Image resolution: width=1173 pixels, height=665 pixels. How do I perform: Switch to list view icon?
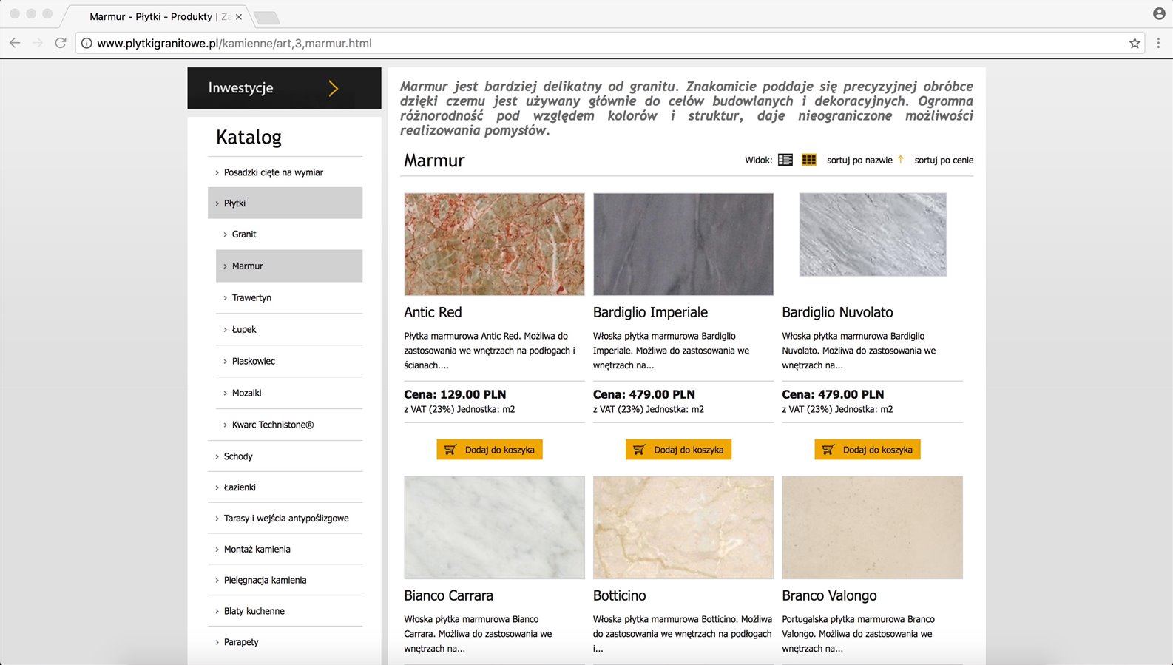(x=785, y=160)
